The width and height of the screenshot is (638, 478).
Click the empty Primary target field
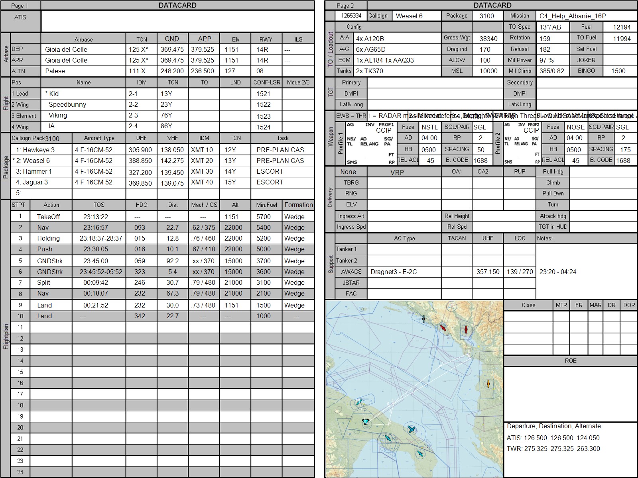[x=434, y=82]
